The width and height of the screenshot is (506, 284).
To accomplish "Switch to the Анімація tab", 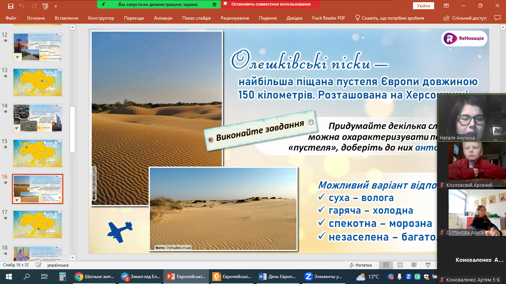I will (163, 18).
